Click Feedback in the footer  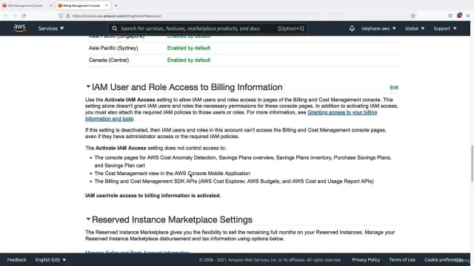(x=16, y=259)
